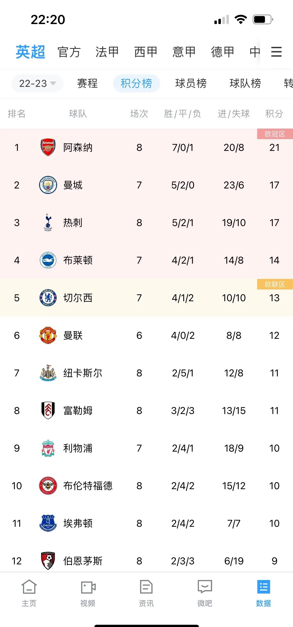
Task: Open the 纽卡斯尔 team row
Action: tap(146, 373)
